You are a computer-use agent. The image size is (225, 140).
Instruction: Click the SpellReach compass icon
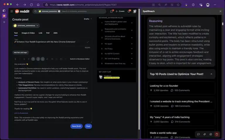tap(211, 134)
